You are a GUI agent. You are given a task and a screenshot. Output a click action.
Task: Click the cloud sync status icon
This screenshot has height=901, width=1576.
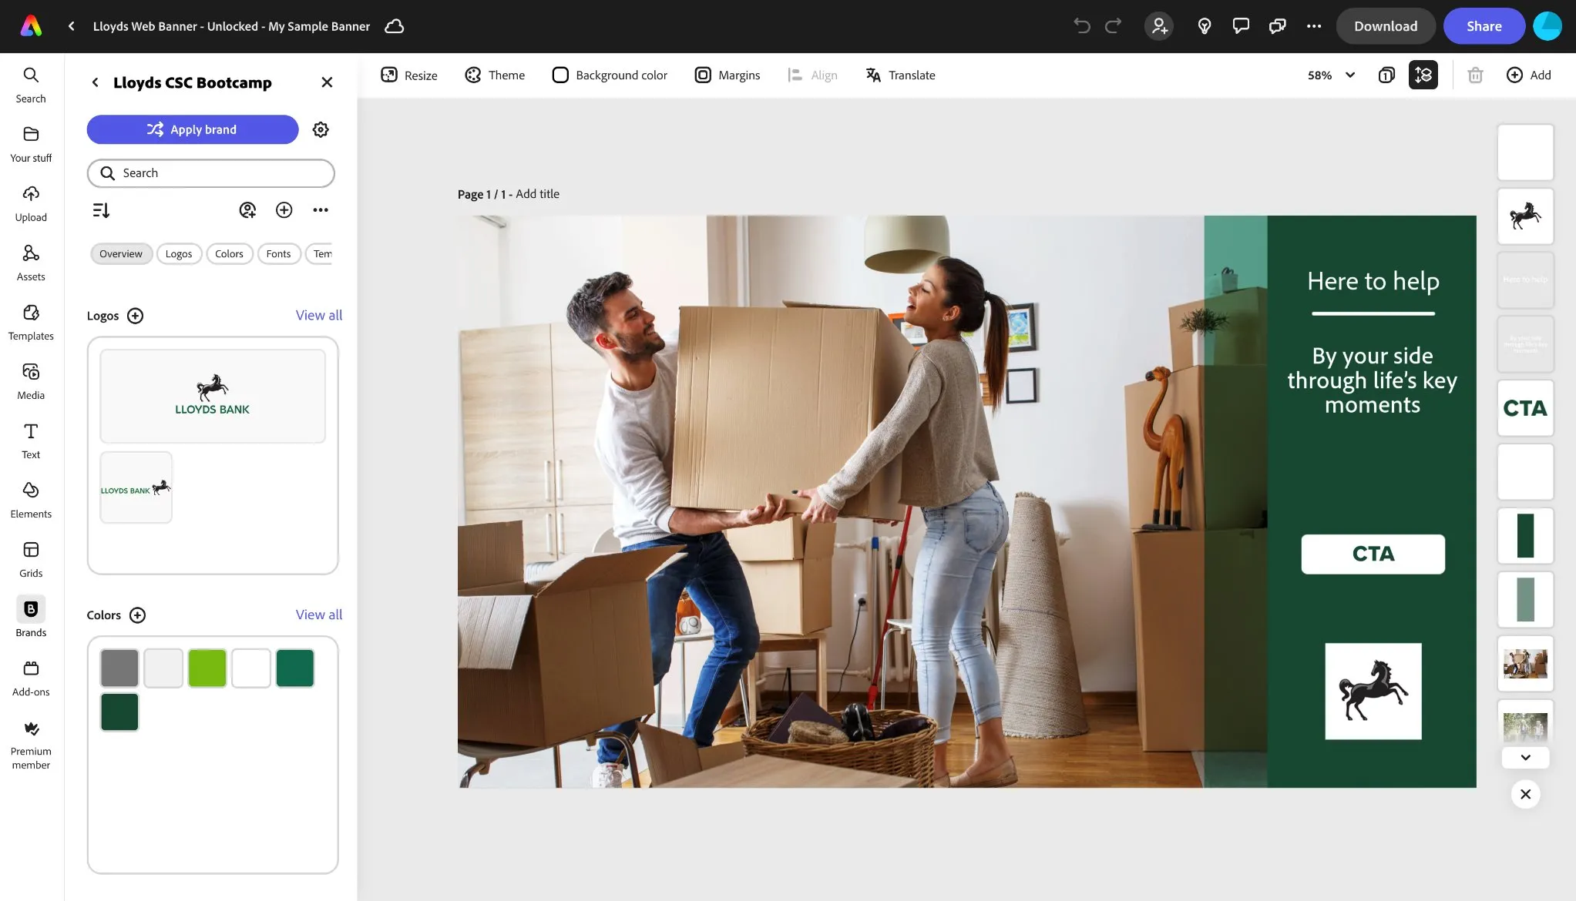395,26
